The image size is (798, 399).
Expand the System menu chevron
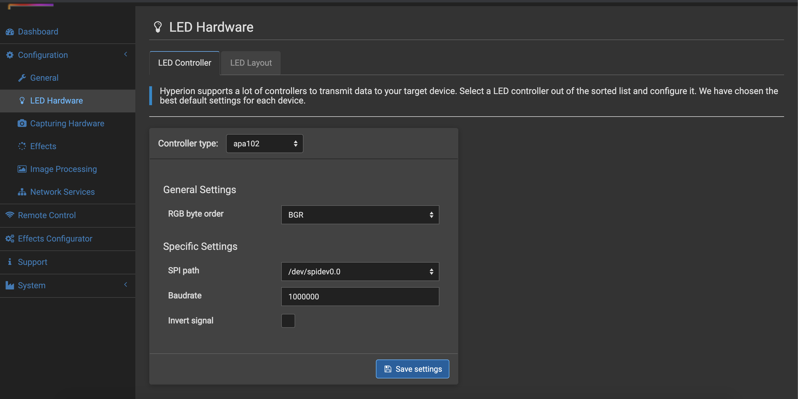coord(125,285)
